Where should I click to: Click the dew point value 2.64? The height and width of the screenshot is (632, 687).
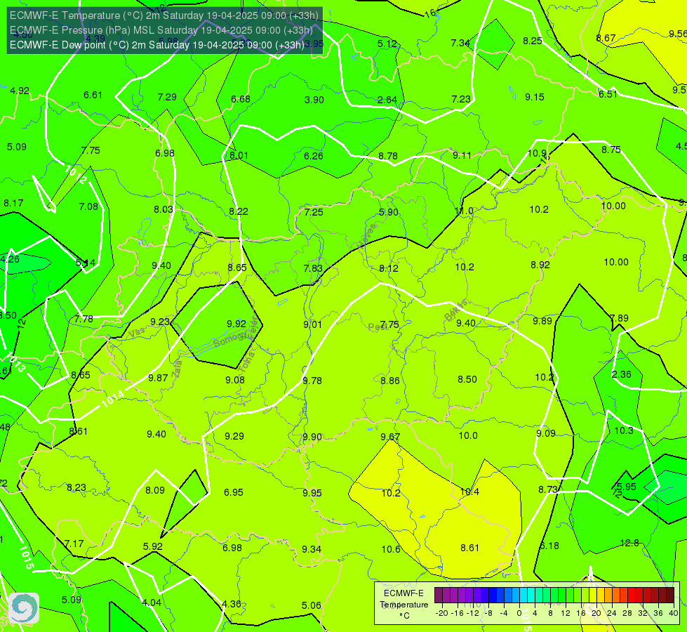[x=387, y=100]
